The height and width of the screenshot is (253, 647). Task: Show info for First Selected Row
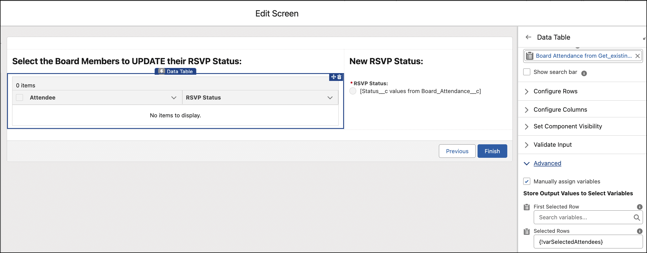tap(639, 207)
